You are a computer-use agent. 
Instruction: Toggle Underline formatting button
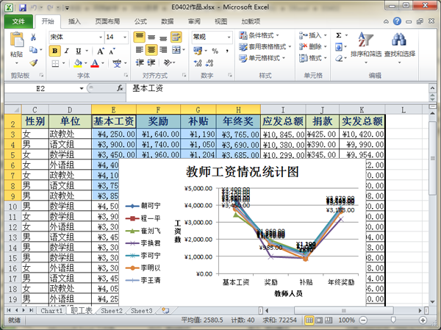pos(79,51)
